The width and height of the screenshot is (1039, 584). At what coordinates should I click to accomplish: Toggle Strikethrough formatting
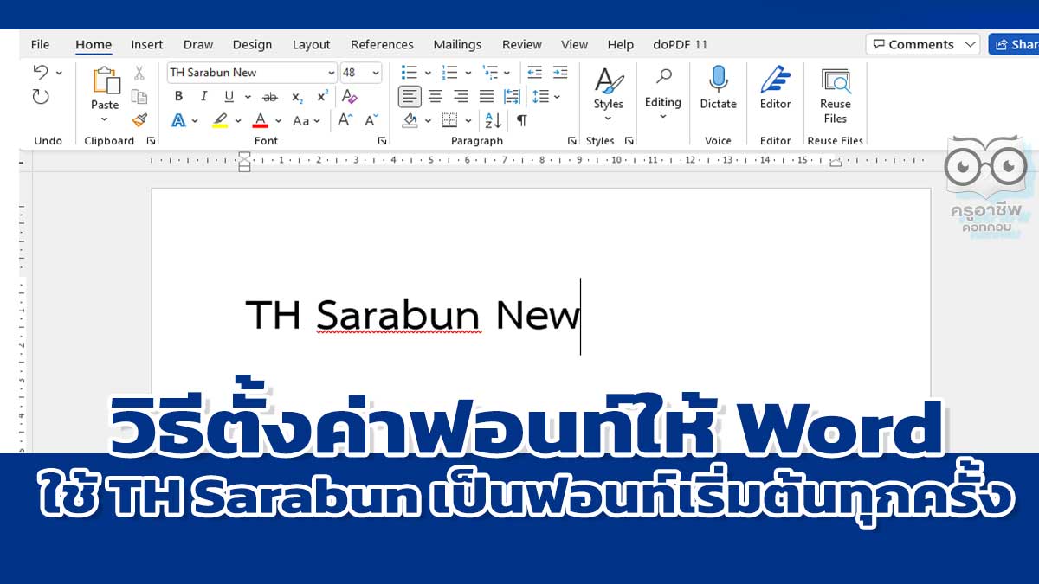coord(270,97)
